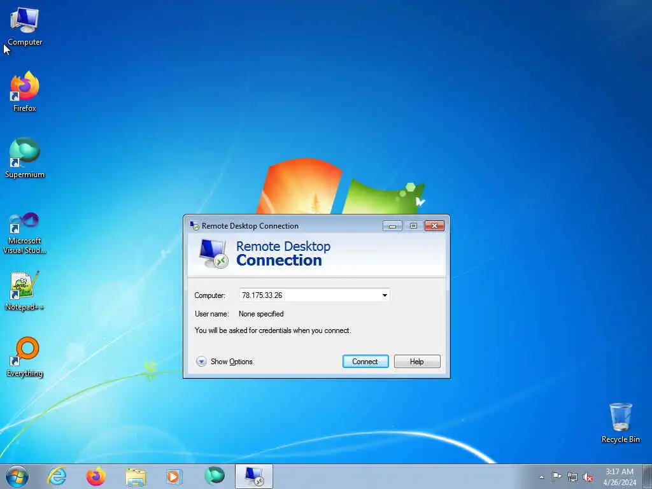Open the Computer desktop icon
This screenshot has width=652, height=489.
25,27
